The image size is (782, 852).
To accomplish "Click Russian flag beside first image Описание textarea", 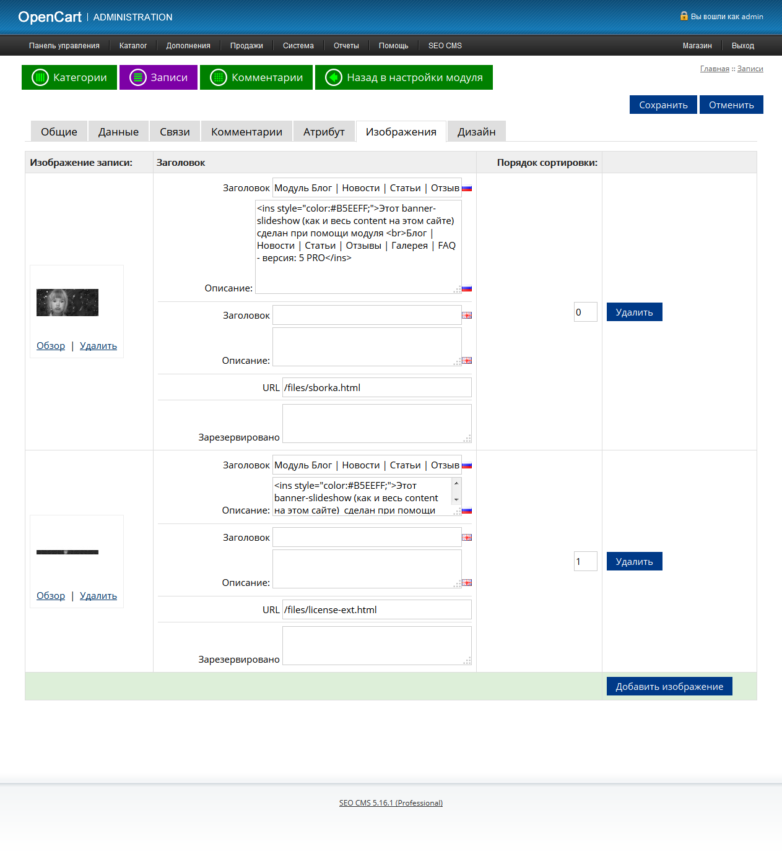I will coord(467,288).
